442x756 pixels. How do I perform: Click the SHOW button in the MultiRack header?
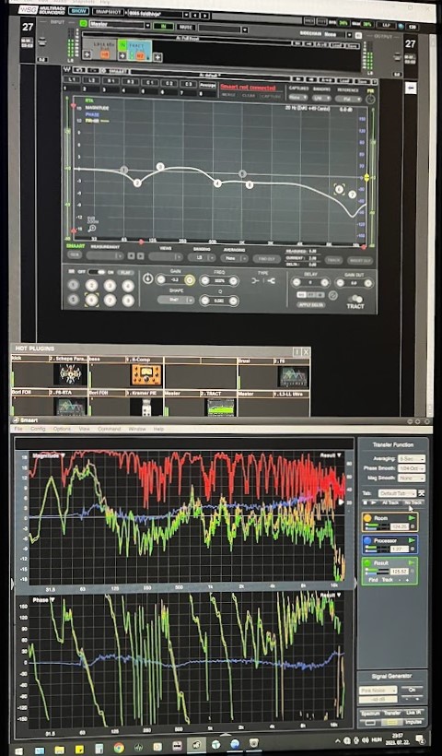(78, 10)
